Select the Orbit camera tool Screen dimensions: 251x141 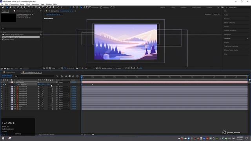tap(18, 7)
